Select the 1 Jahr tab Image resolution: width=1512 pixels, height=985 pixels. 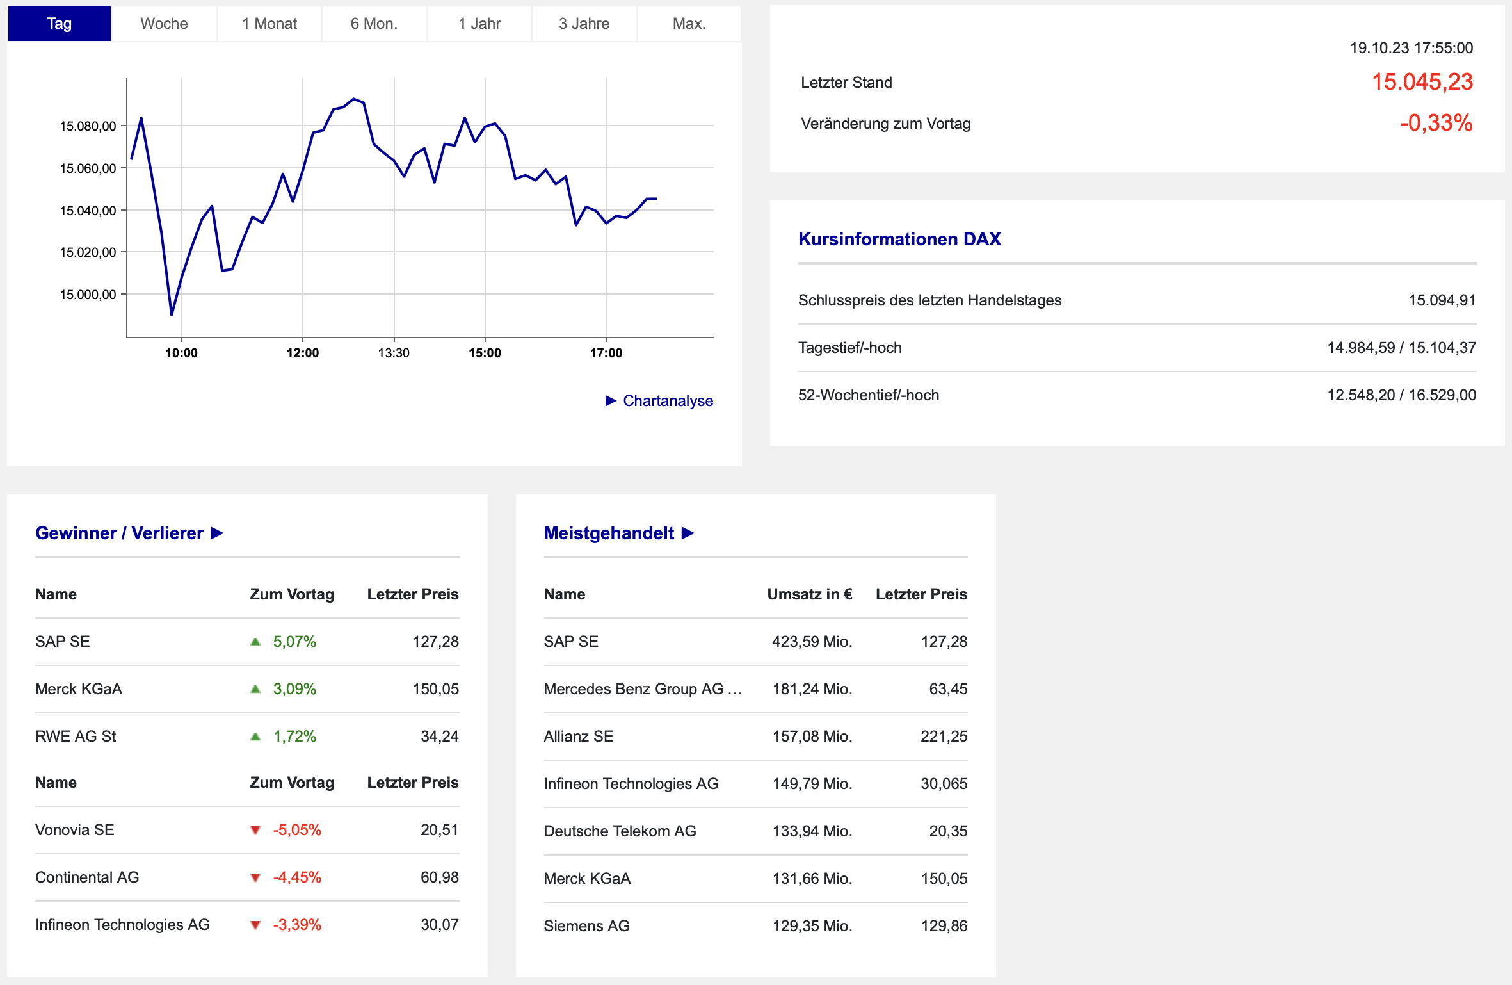click(x=479, y=24)
